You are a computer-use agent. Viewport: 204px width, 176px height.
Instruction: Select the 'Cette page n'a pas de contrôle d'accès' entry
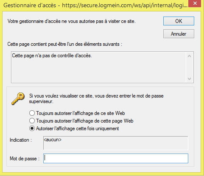[52, 56]
